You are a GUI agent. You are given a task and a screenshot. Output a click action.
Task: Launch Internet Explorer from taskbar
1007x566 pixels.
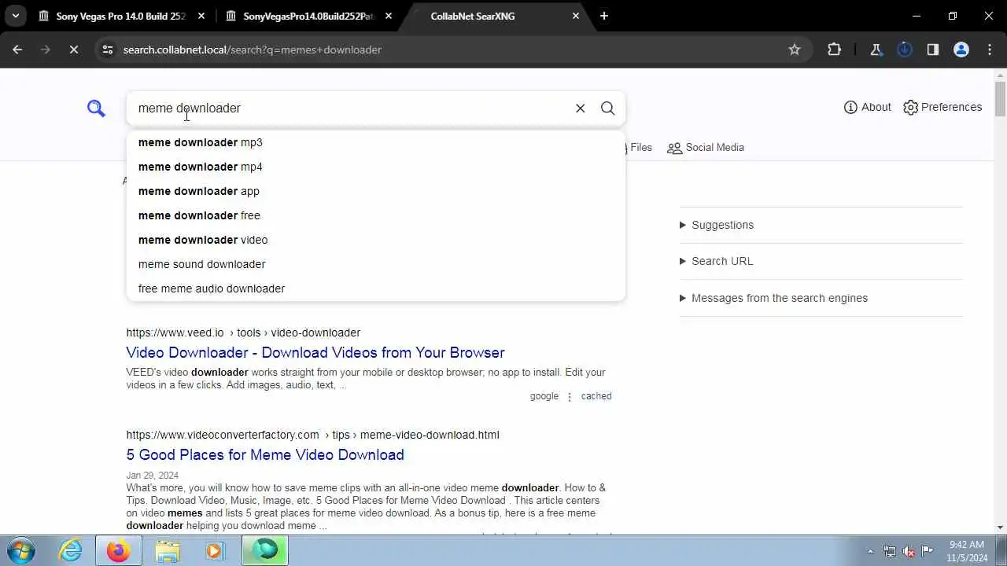coord(71,550)
